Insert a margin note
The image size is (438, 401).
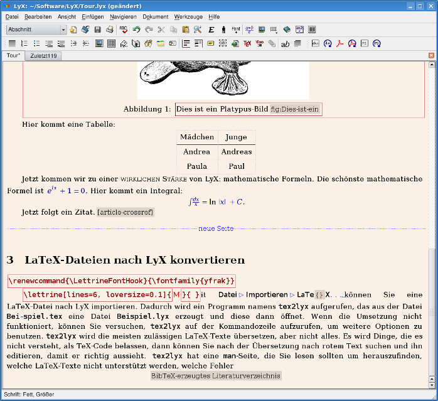pos(198,43)
